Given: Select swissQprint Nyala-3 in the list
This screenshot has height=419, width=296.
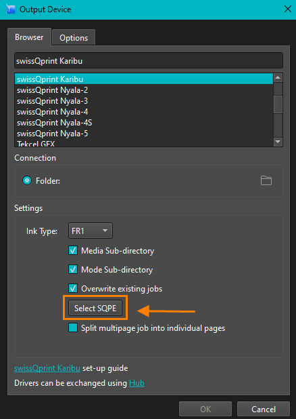Looking at the screenshot, I should tap(143, 101).
